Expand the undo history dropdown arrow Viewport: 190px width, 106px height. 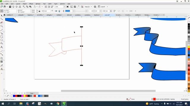[37, 7]
